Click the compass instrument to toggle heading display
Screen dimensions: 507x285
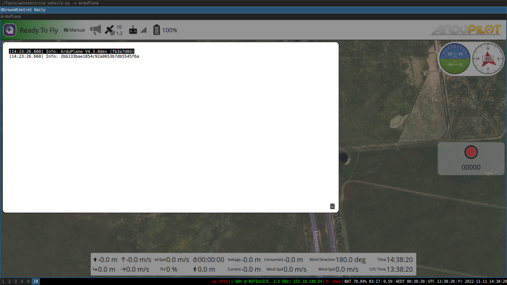(488, 59)
